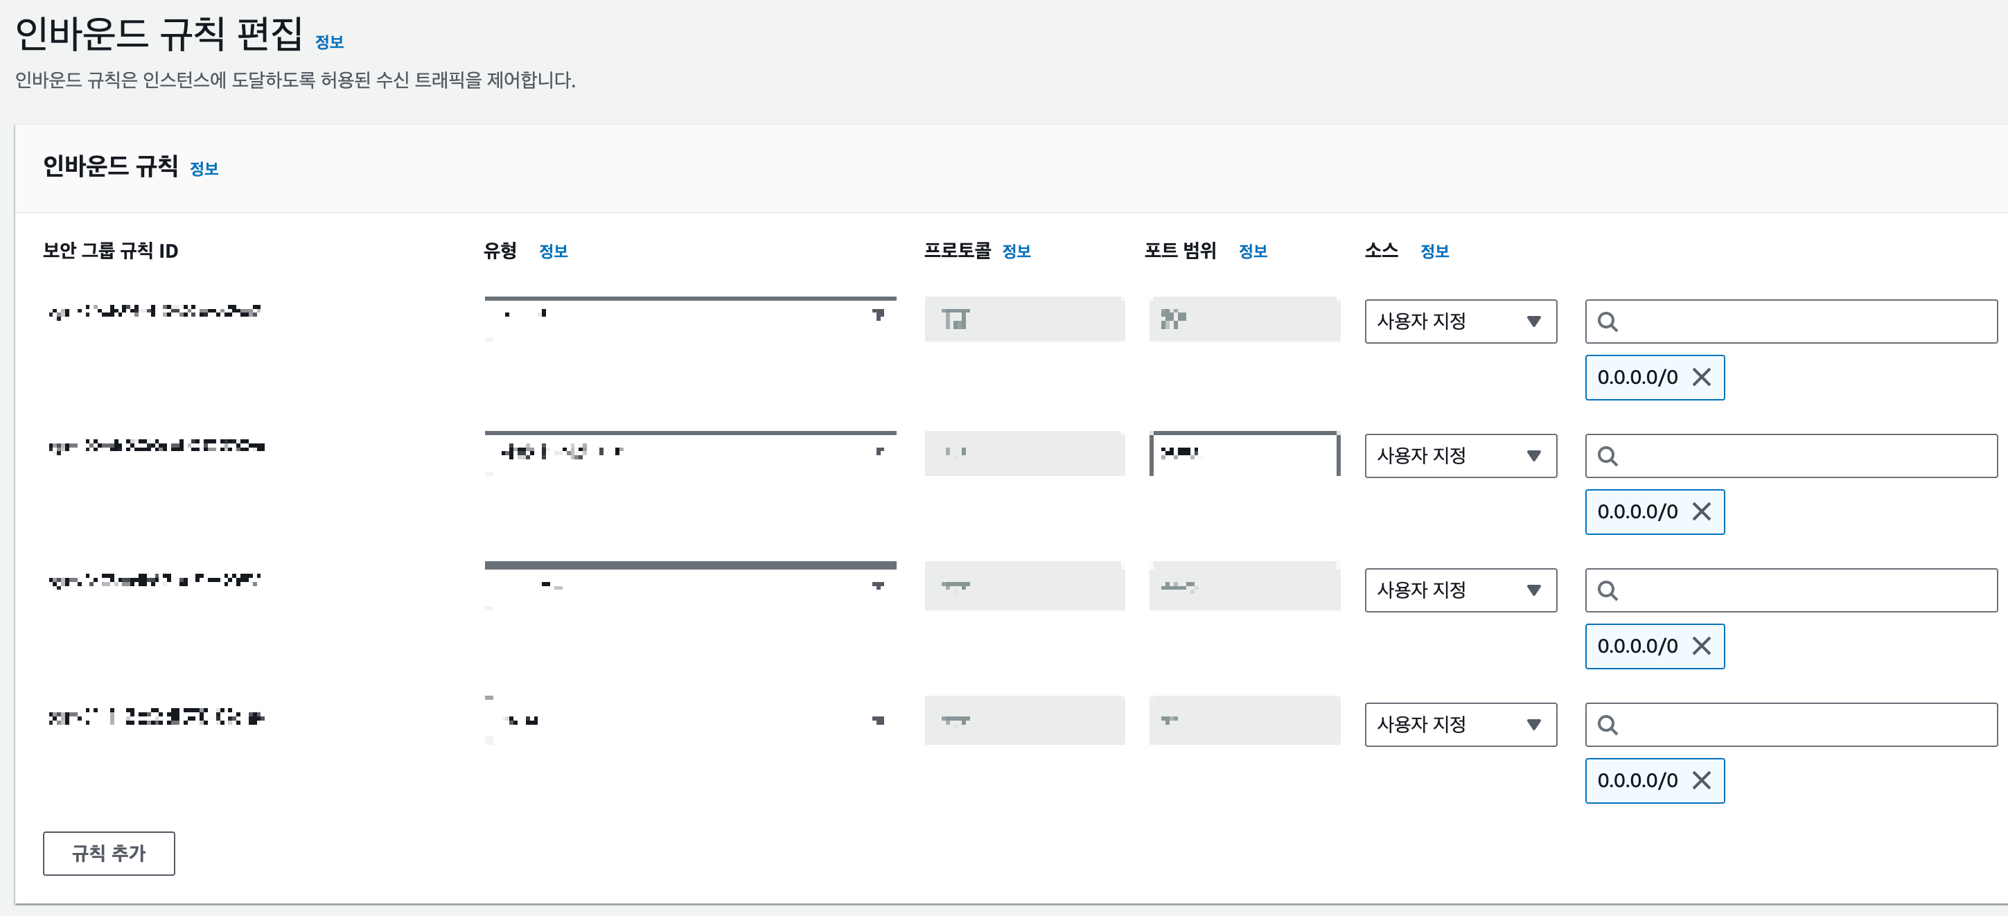
Task: Expand third rule's 사용자 지정 source dropdown
Action: coord(1460,590)
